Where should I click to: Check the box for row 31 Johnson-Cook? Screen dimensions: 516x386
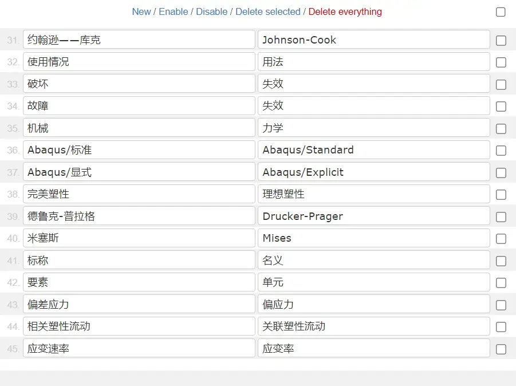pos(501,41)
